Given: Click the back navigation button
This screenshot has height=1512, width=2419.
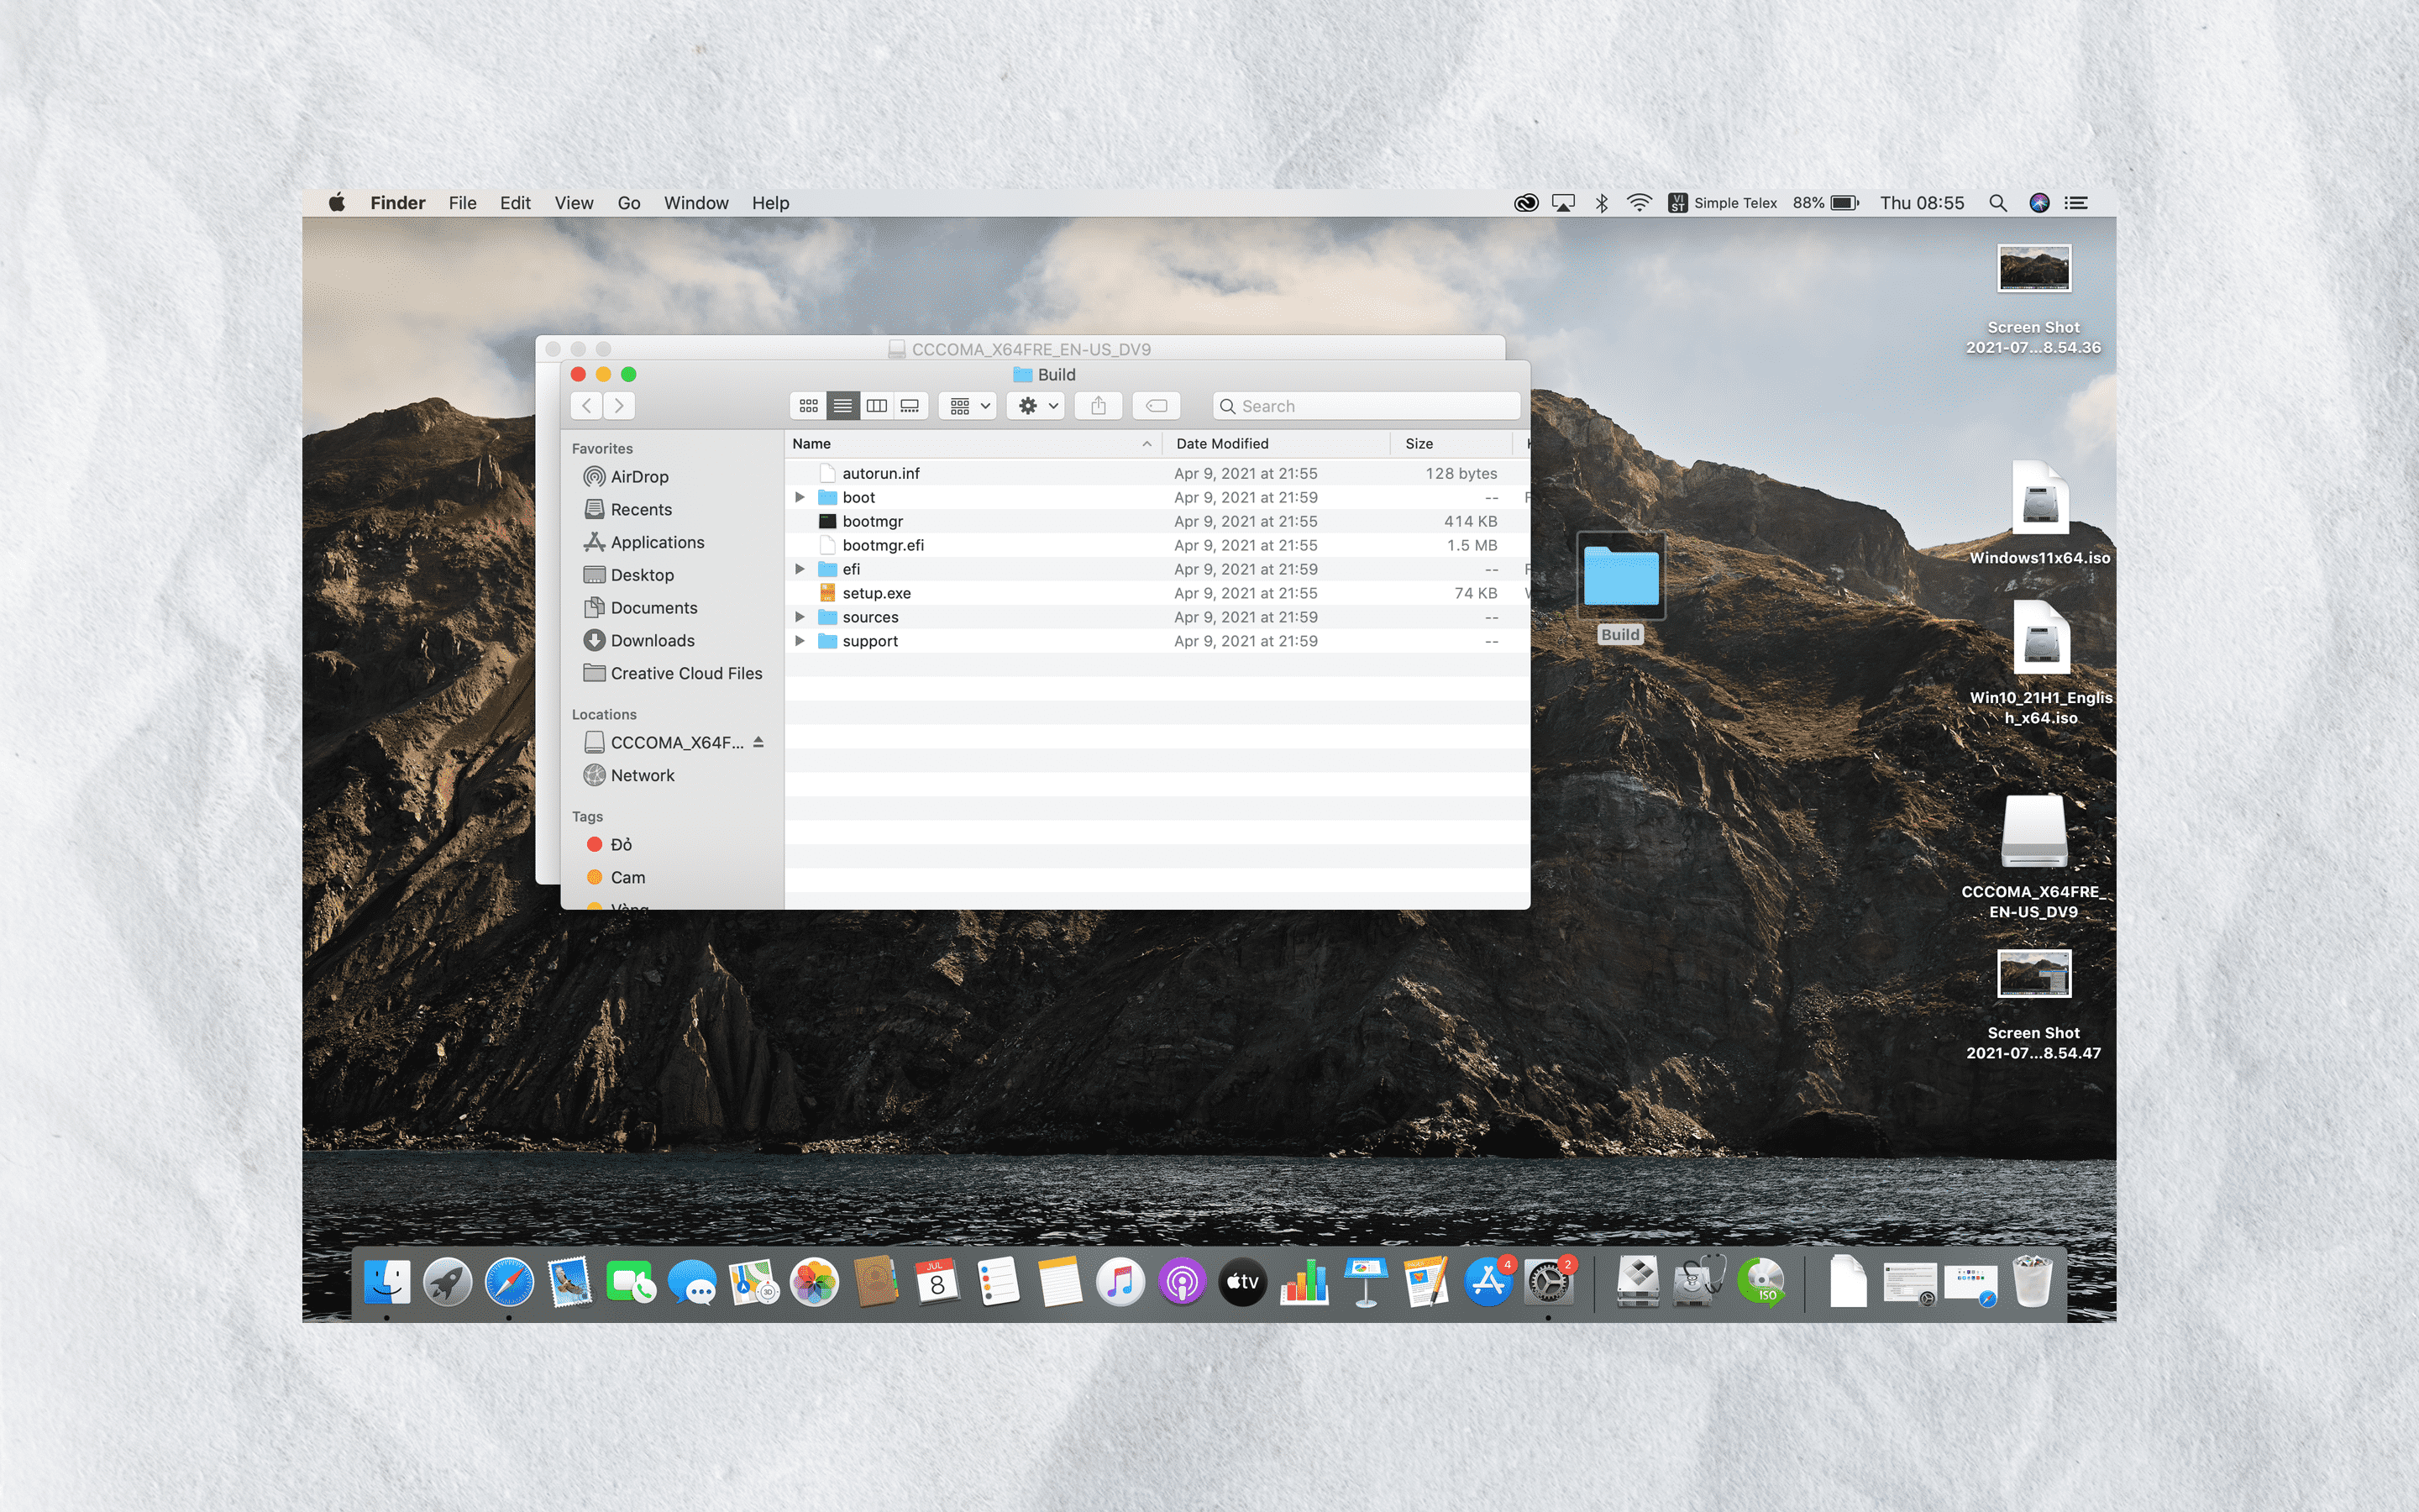Looking at the screenshot, I should (x=585, y=405).
